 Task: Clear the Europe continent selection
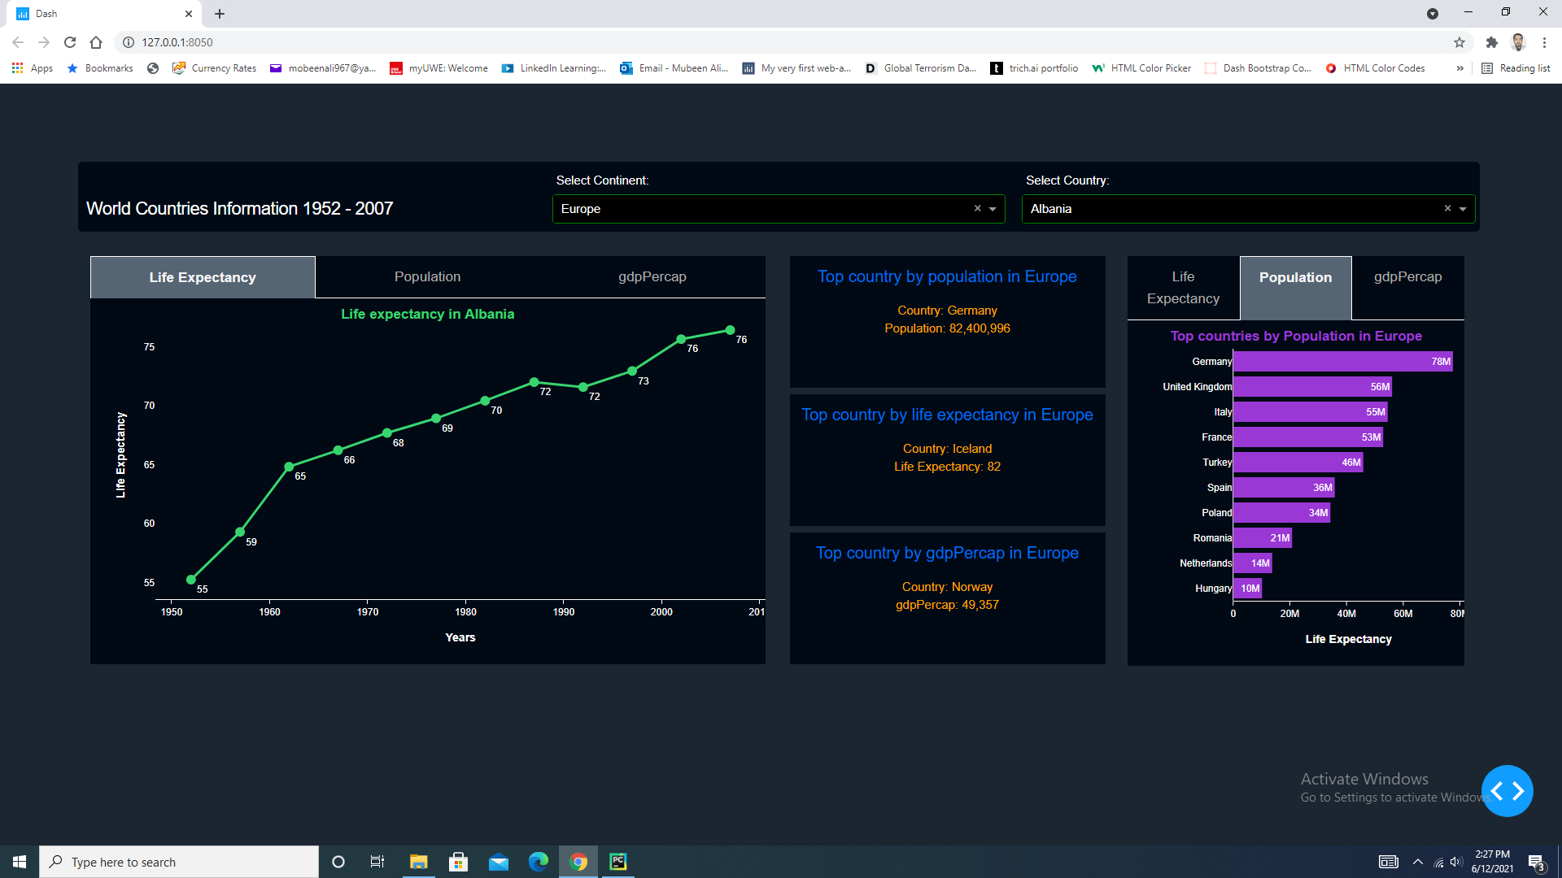coord(977,209)
